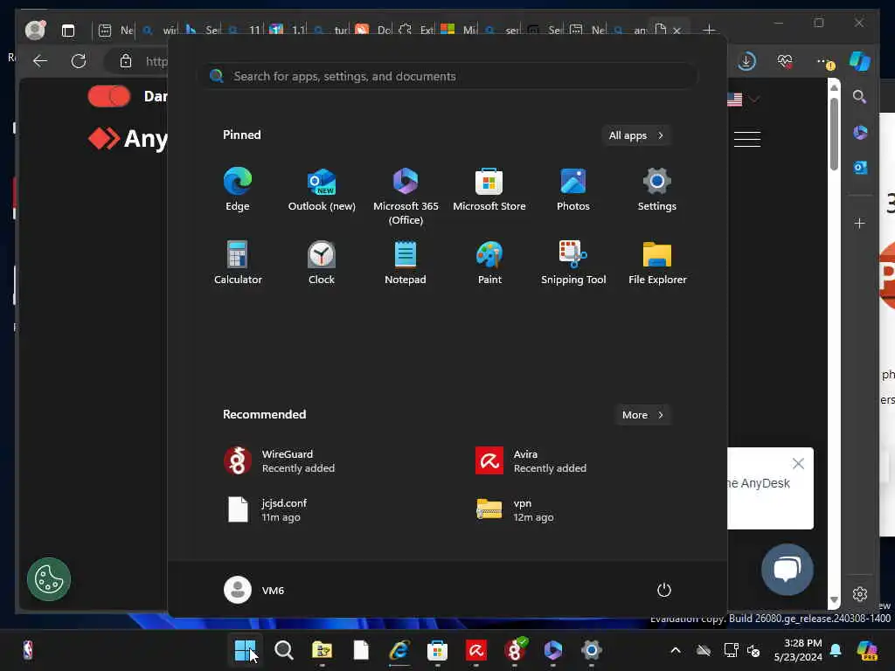Open Outlook in the Edge sidebar
The width and height of the screenshot is (895, 671).
coord(860,167)
